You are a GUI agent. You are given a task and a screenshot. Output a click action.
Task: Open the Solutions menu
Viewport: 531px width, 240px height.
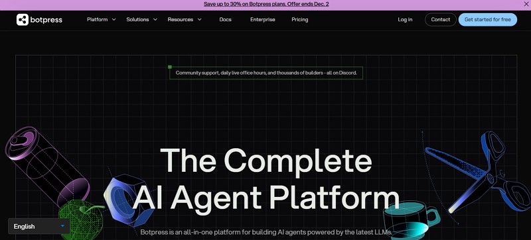[137, 20]
